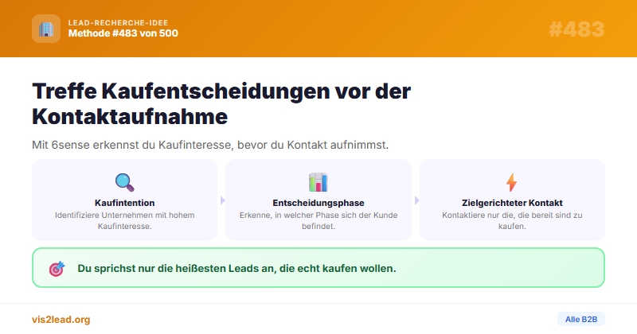Click the LEAD-RECHERCHE-IDEE label
Image resolution: width=637 pixels, height=334 pixels.
point(118,23)
